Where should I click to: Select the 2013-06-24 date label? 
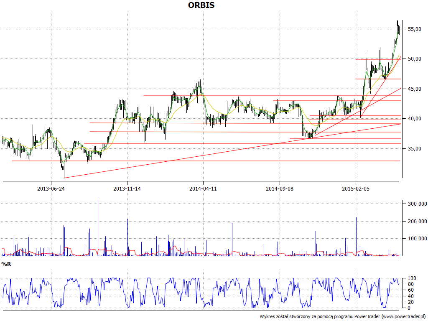51,189
